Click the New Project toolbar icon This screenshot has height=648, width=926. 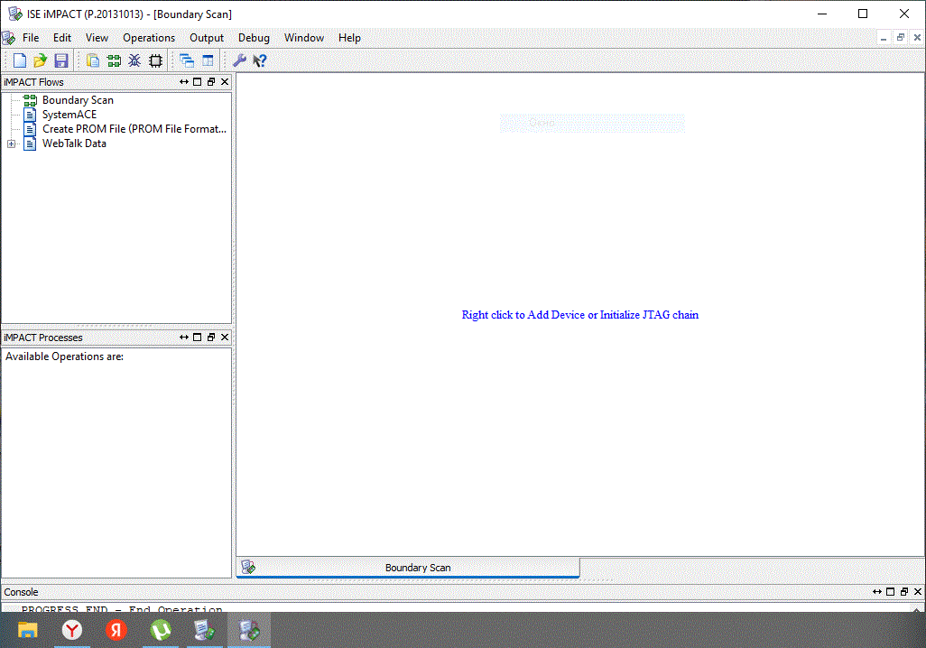pyautogui.click(x=19, y=61)
